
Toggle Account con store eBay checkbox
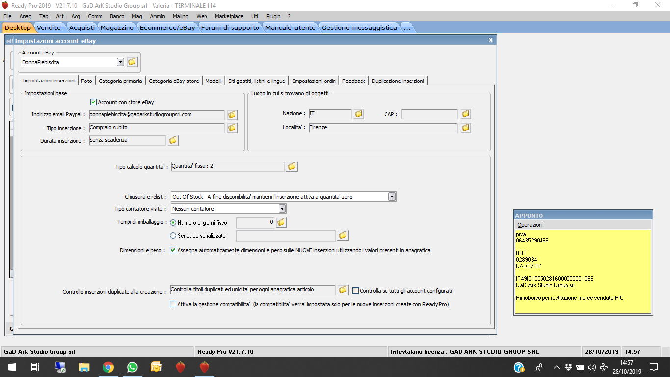click(94, 102)
